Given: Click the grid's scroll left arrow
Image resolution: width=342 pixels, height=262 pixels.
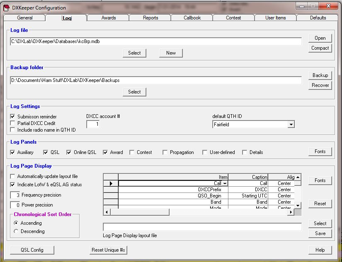Looking at the screenshot, I should pos(107,212).
